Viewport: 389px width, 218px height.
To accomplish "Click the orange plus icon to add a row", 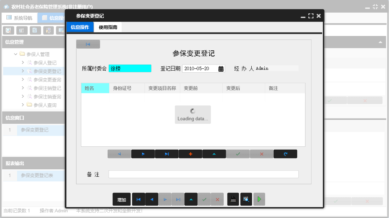I will pyautogui.click(x=190, y=154).
